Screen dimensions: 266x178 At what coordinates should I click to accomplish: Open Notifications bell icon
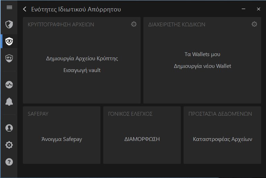click(9, 102)
